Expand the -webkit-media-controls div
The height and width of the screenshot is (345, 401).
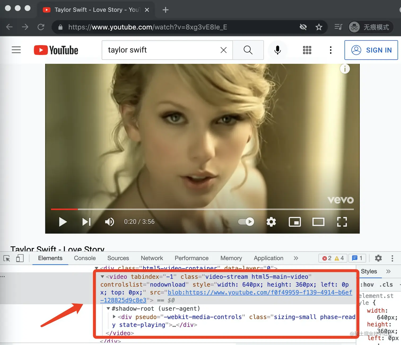[x=114, y=317]
